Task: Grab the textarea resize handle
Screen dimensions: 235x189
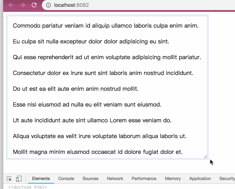Action: (205, 157)
